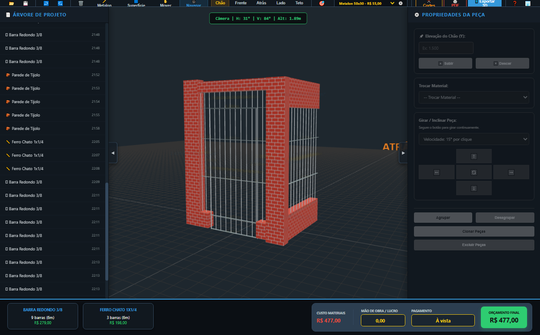Viewport: 540px width, 335px height.
Task: Open the Trocar Material dropdown
Action: [474, 98]
